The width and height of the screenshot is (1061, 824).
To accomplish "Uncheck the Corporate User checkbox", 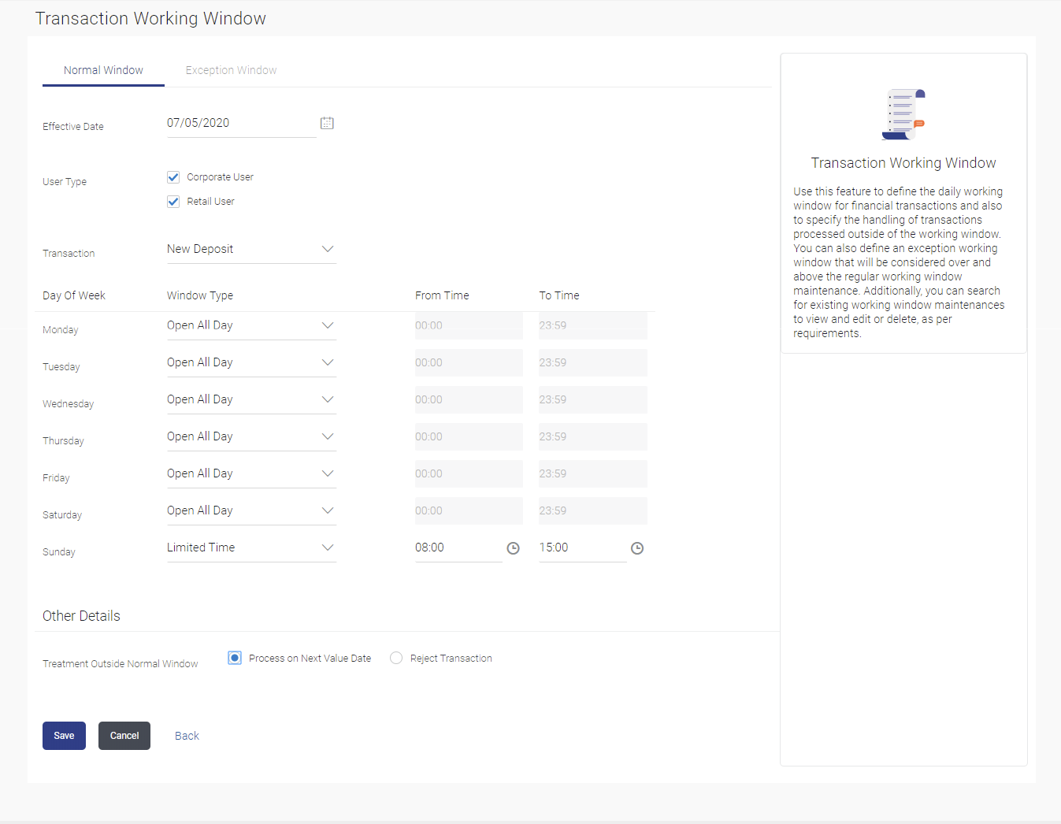I will (173, 177).
